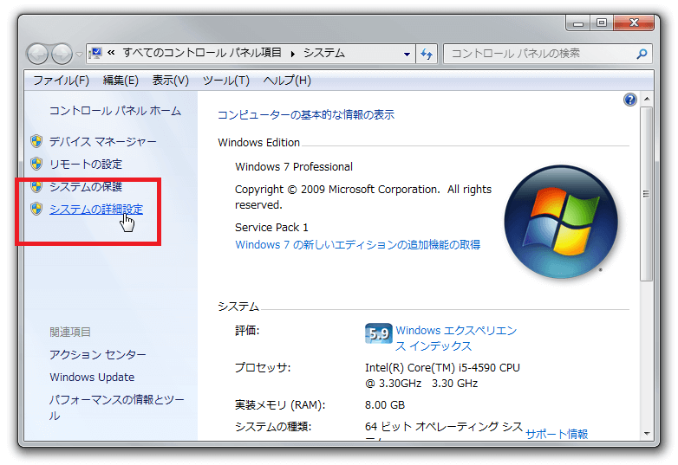Click the shield icon beside システムの詳細設定

coord(36,209)
